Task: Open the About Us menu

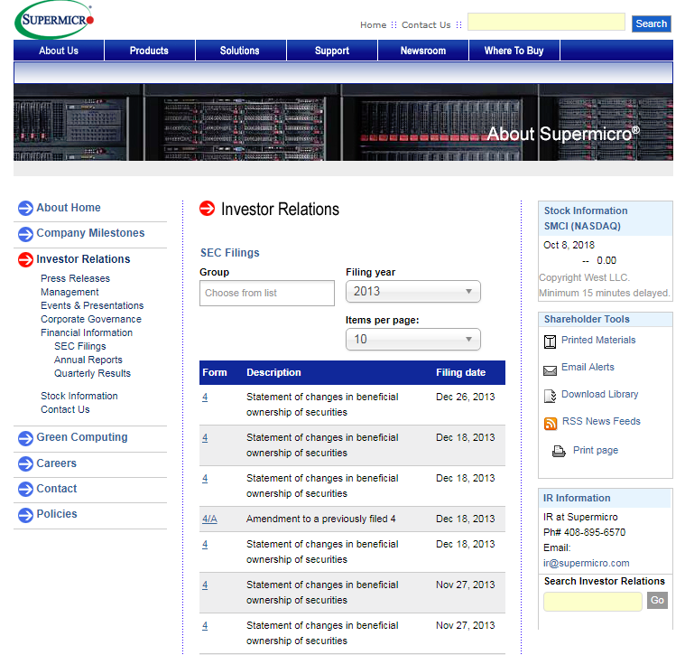Action: pyautogui.click(x=59, y=51)
